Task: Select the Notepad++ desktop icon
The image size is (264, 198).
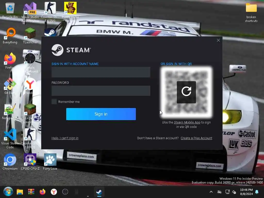Action: (10, 111)
